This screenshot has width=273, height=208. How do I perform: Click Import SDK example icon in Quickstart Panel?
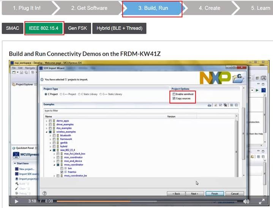pyautogui.click(x=17, y=174)
